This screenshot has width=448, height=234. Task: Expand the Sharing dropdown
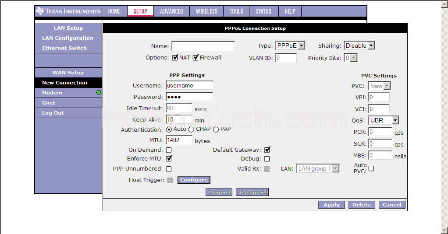[359, 45]
